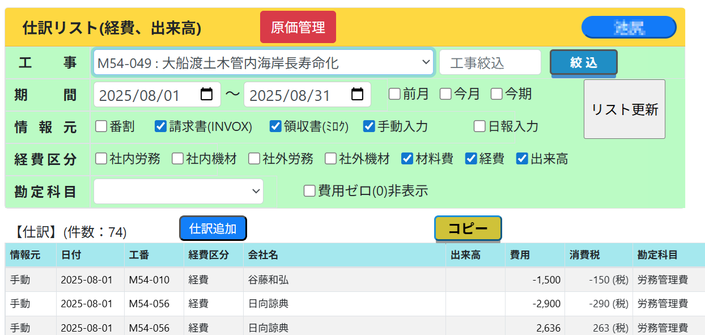Expand the 勘定科目 dropdown
Image resolution: width=705 pixels, height=335 pixels.
click(x=179, y=192)
